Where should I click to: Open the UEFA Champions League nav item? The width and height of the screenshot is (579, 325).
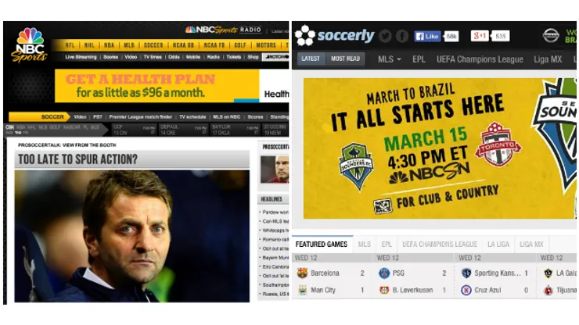coord(480,59)
